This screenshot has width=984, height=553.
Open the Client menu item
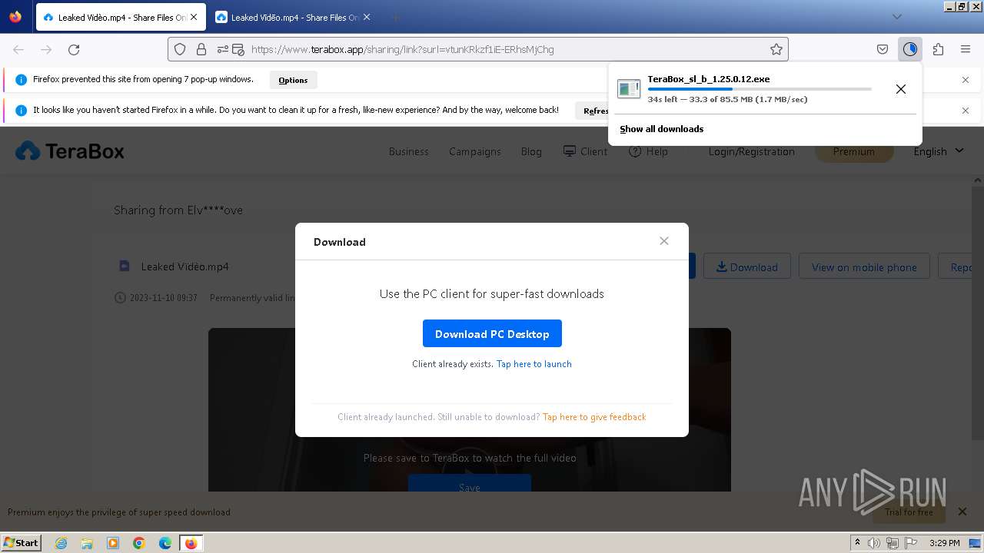click(585, 151)
